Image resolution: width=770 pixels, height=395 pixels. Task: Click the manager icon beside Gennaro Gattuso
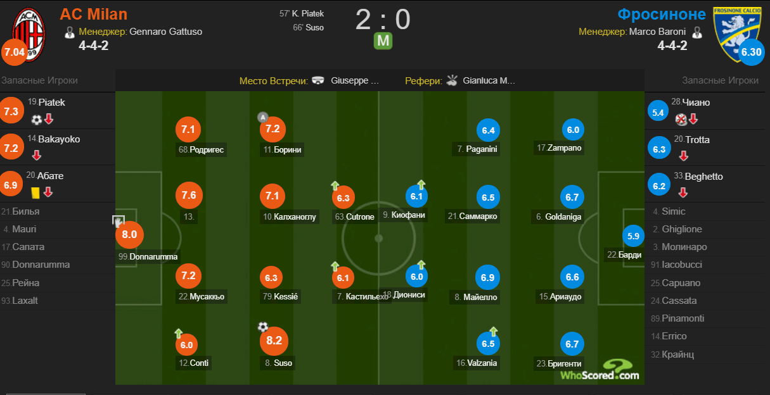69,32
